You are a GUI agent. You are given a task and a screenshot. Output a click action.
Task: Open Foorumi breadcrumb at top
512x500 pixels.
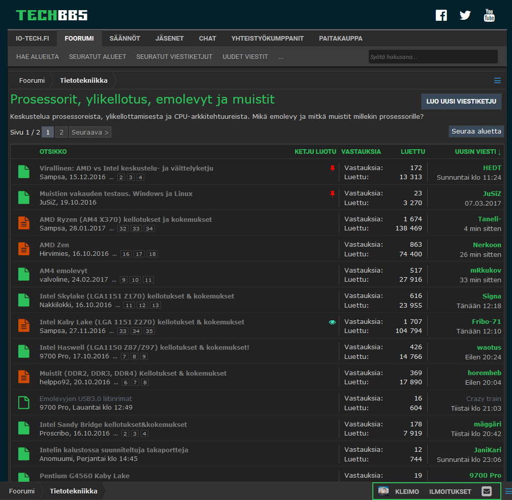tap(31, 81)
